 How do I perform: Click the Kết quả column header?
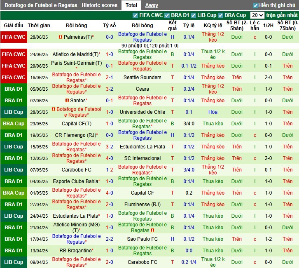[173, 26]
